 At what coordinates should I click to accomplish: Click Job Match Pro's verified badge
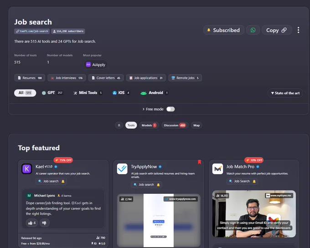coord(258,167)
